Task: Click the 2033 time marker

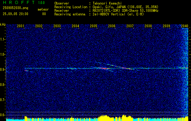Action: click(57, 26)
